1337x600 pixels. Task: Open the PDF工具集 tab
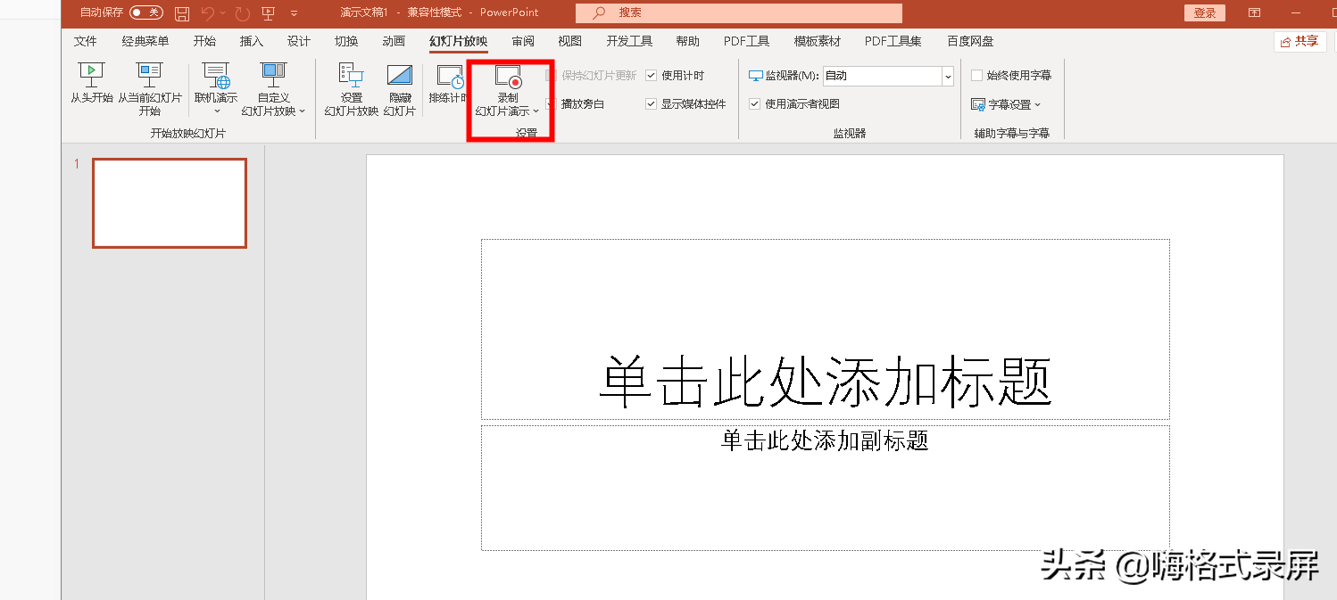coord(893,41)
